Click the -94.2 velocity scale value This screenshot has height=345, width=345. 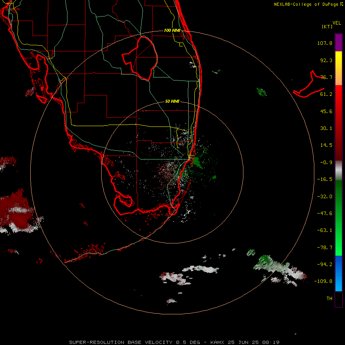click(325, 264)
